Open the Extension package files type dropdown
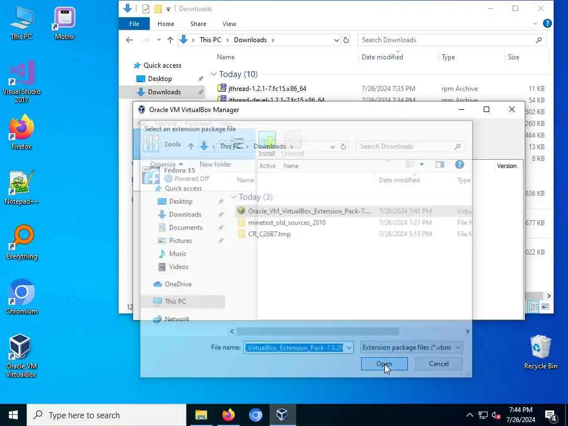 pos(411,347)
